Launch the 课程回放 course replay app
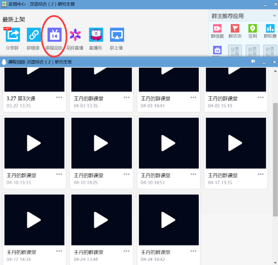The width and height of the screenshot is (278, 265). pyautogui.click(x=55, y=35)
